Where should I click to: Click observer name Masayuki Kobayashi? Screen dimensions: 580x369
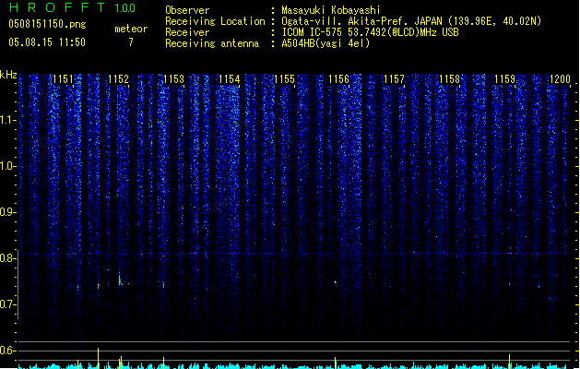(331, 10)
